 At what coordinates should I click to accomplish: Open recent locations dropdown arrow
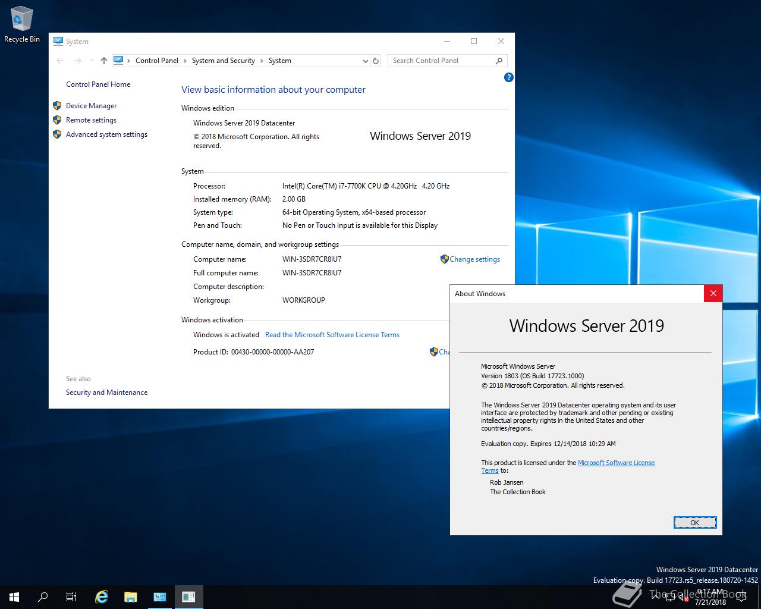click(92, 61)
